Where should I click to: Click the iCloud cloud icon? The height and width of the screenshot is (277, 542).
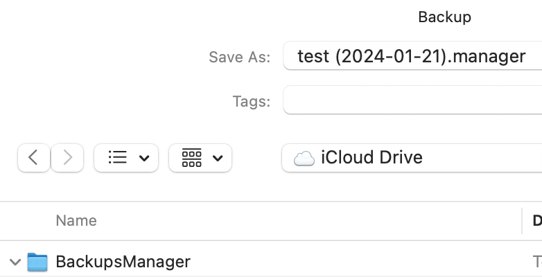(x=304, y=159)
